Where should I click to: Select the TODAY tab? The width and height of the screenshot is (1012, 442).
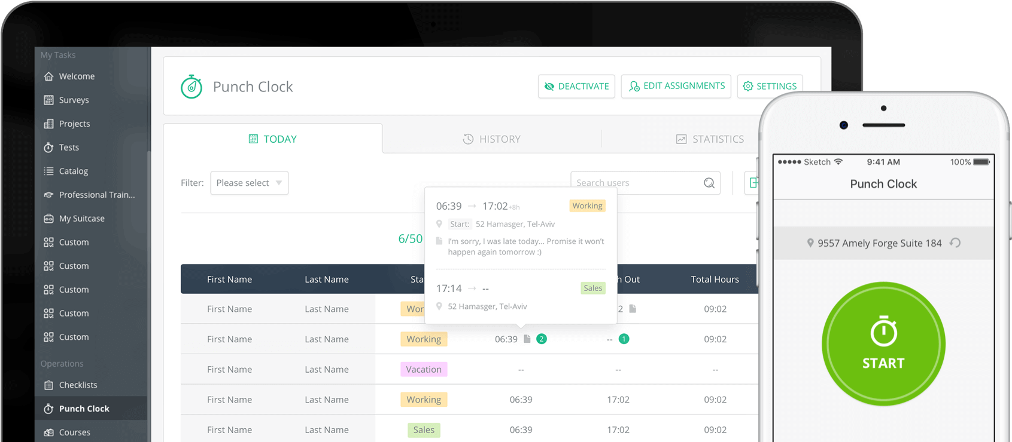point(273,139)
